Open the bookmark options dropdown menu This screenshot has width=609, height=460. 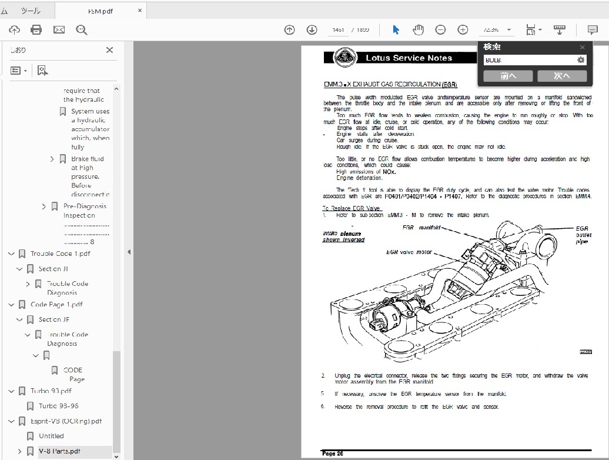point(19,71)
